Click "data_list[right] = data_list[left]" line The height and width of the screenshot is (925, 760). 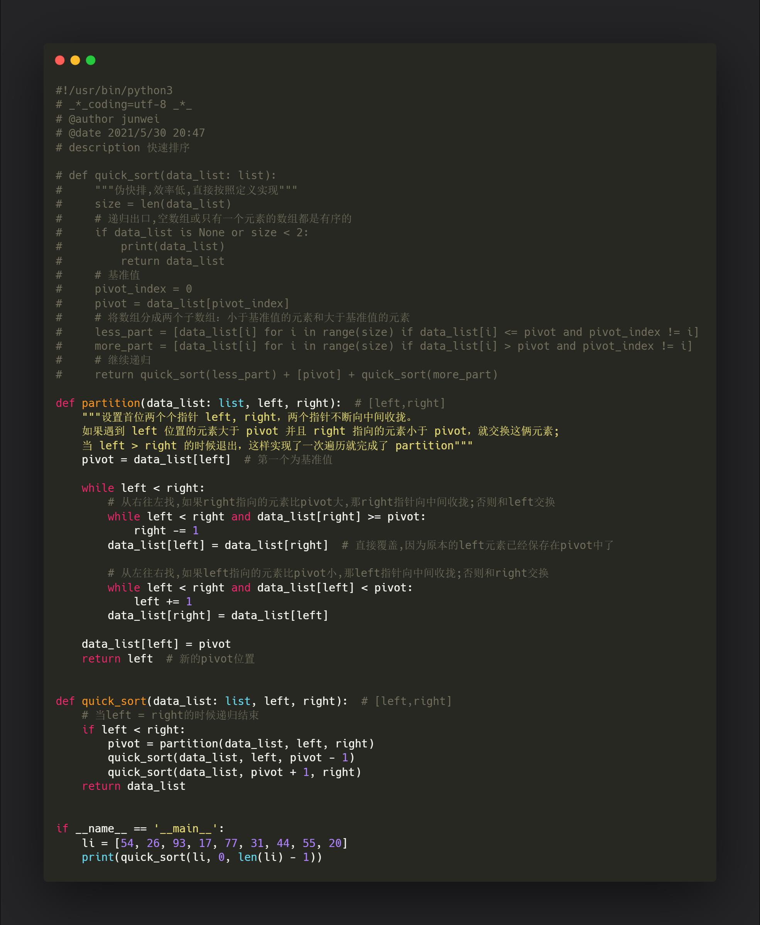point(218,615)
